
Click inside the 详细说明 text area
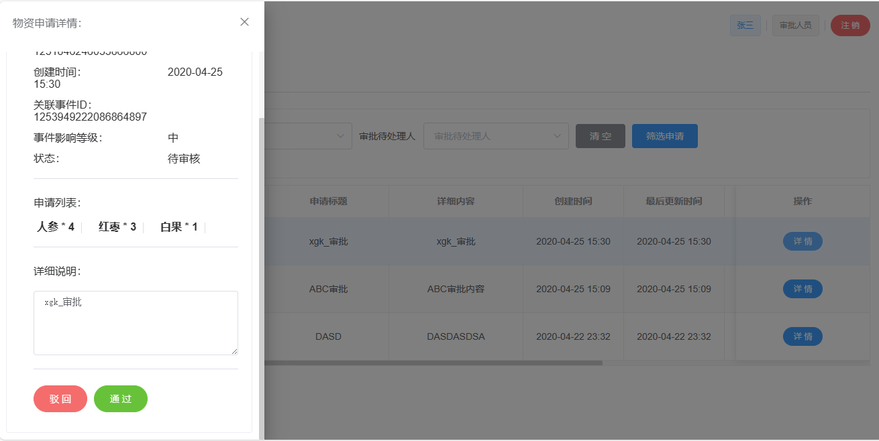click(136, 322)
